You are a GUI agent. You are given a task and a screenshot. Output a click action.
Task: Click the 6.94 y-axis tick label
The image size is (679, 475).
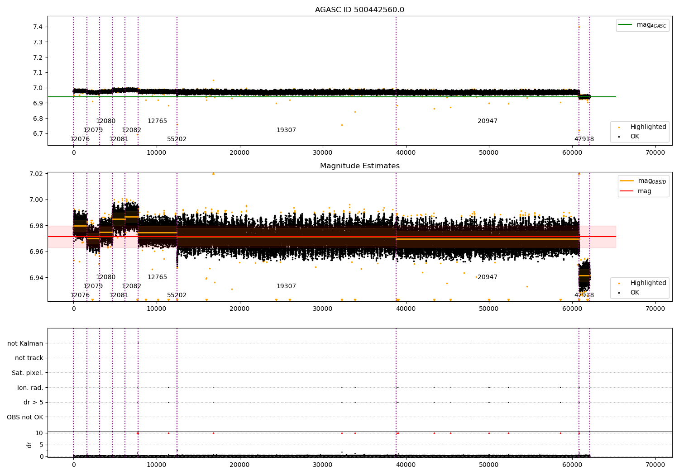36,278
